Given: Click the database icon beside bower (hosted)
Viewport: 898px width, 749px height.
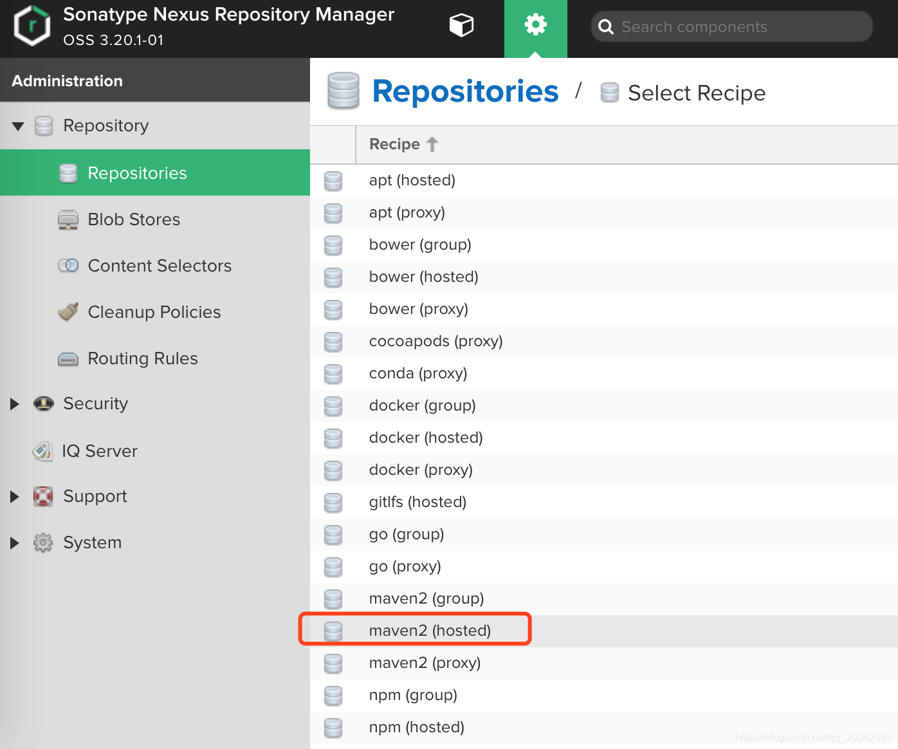Looking at the screenshot, I should pyautogui.click(x=333, y=277).
